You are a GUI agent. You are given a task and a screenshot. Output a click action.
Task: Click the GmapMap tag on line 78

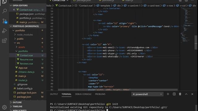point(93,78)
